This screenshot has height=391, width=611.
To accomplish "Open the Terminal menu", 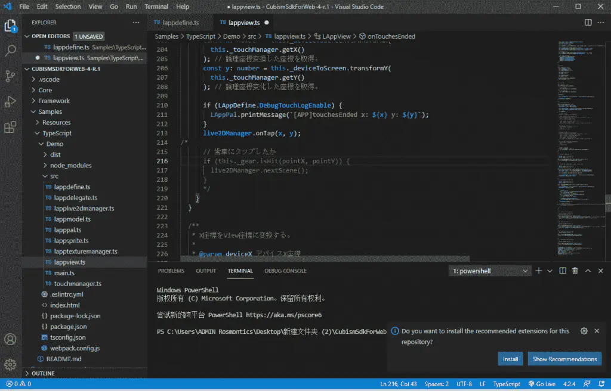I will (x=156, y=7).
